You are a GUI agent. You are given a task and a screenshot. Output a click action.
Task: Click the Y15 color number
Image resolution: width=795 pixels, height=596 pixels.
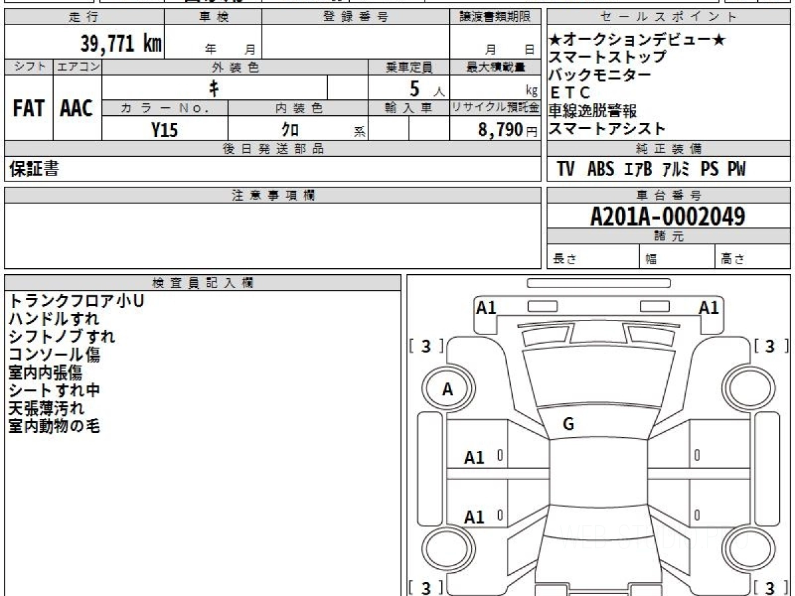pos(164,130)
